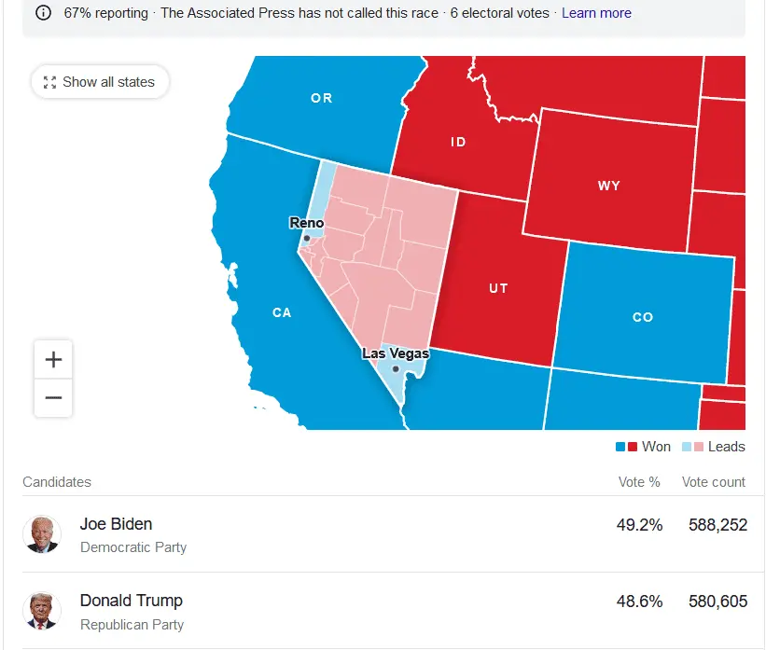The image size is (766, 650).
Task: Select California on the map
Action: pos(282,313)
